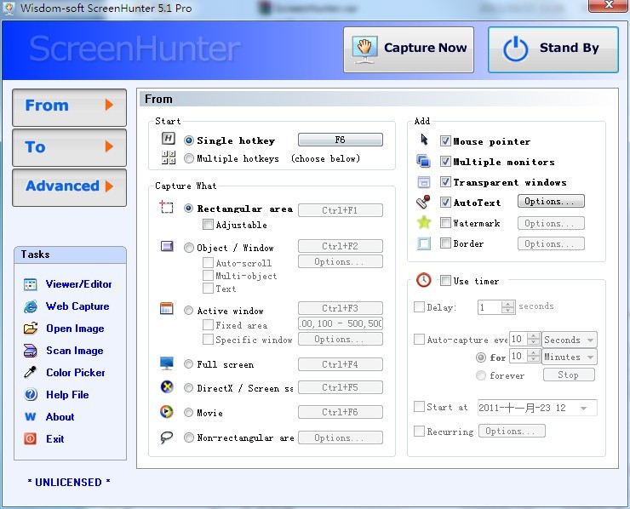
Task: Click the Stand By button
Action: click(553, 49)
